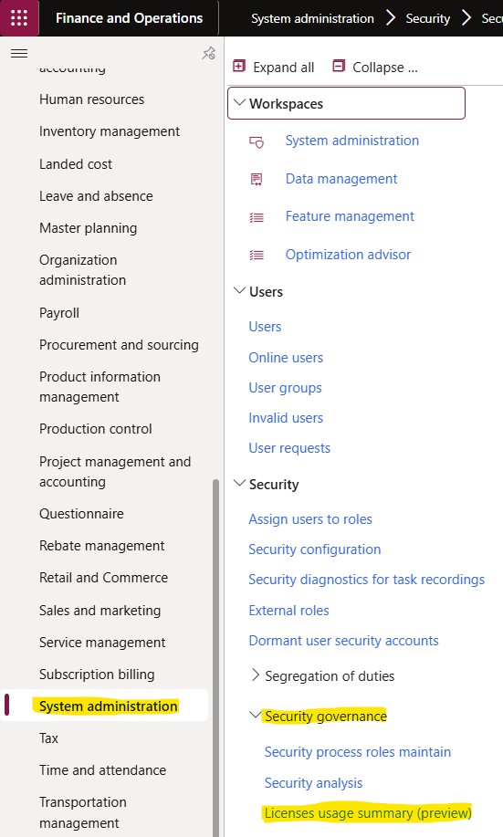The height and width of the screenshot is (837, 503).
Task: Collapse the Workspaces section
Action: 240,102
